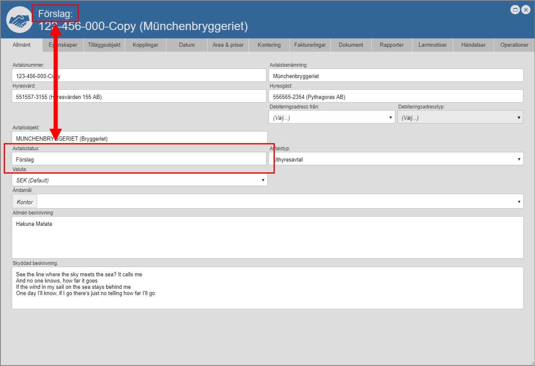535x366 pixels.
Task: Select the Area & priser tab
Action: pyautogui.click(x=228, y=45)
